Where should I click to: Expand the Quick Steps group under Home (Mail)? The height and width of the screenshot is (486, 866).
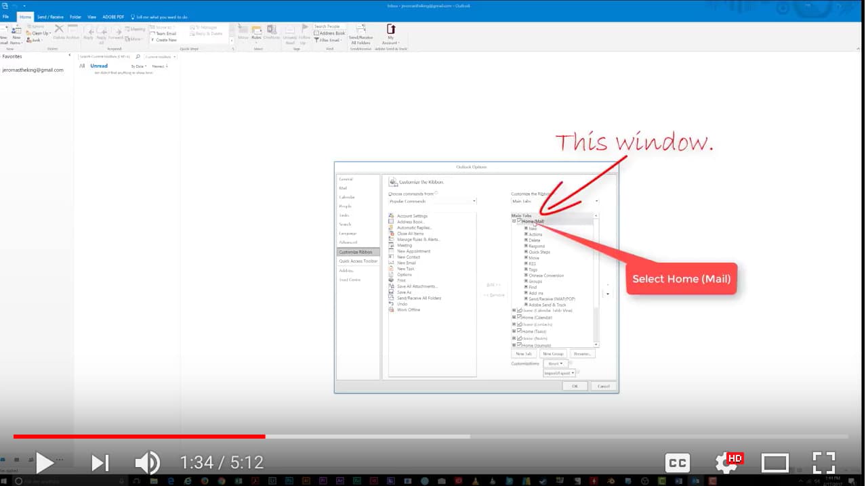pyautogui.click(x=526, y=252)
